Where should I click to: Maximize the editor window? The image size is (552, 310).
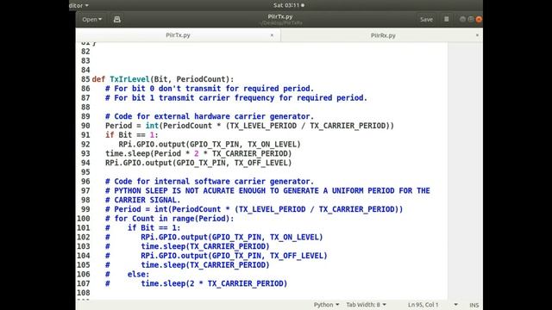tap(471, 19)
